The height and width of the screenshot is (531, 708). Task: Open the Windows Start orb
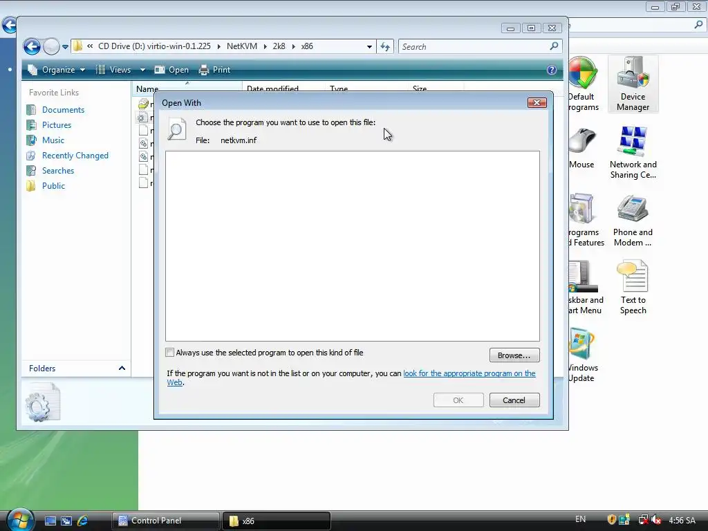20,519
